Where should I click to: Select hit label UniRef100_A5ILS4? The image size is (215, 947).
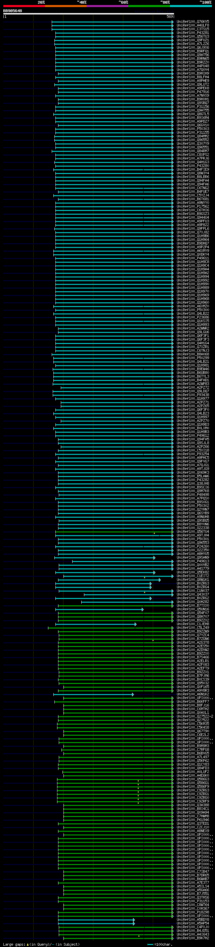click(x=193, y=886)
